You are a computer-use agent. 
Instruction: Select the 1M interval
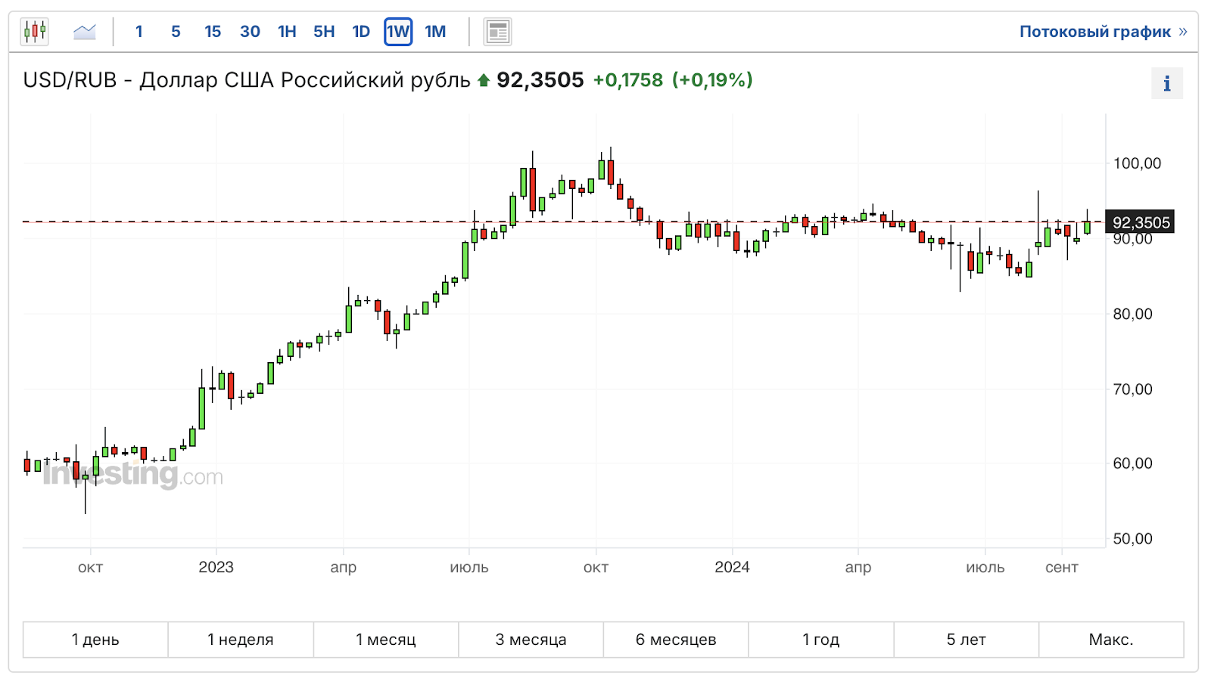435,32
